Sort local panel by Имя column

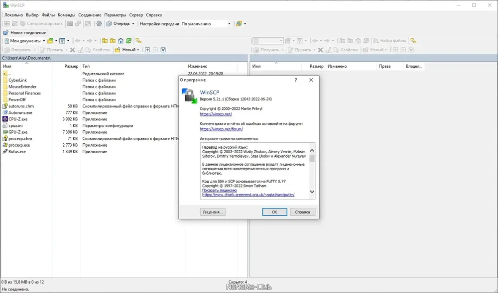pyautogui.click(x=27, y=66)
